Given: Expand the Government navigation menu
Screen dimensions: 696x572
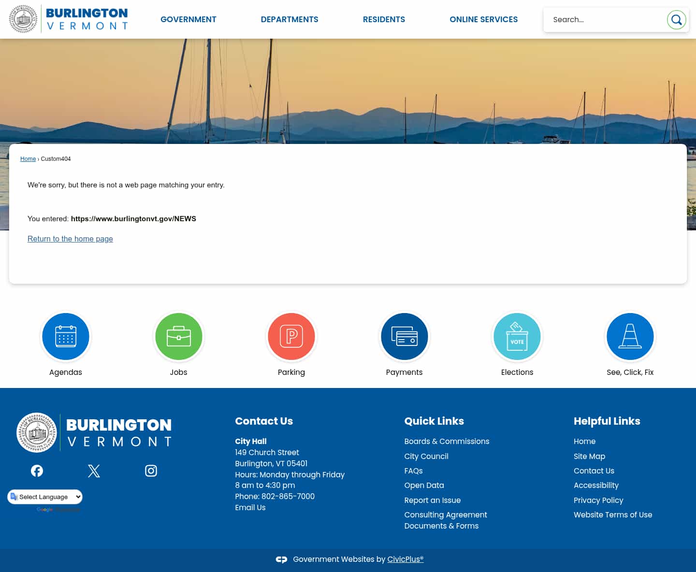Looking at the screenshot, I should tap(188, 19).
